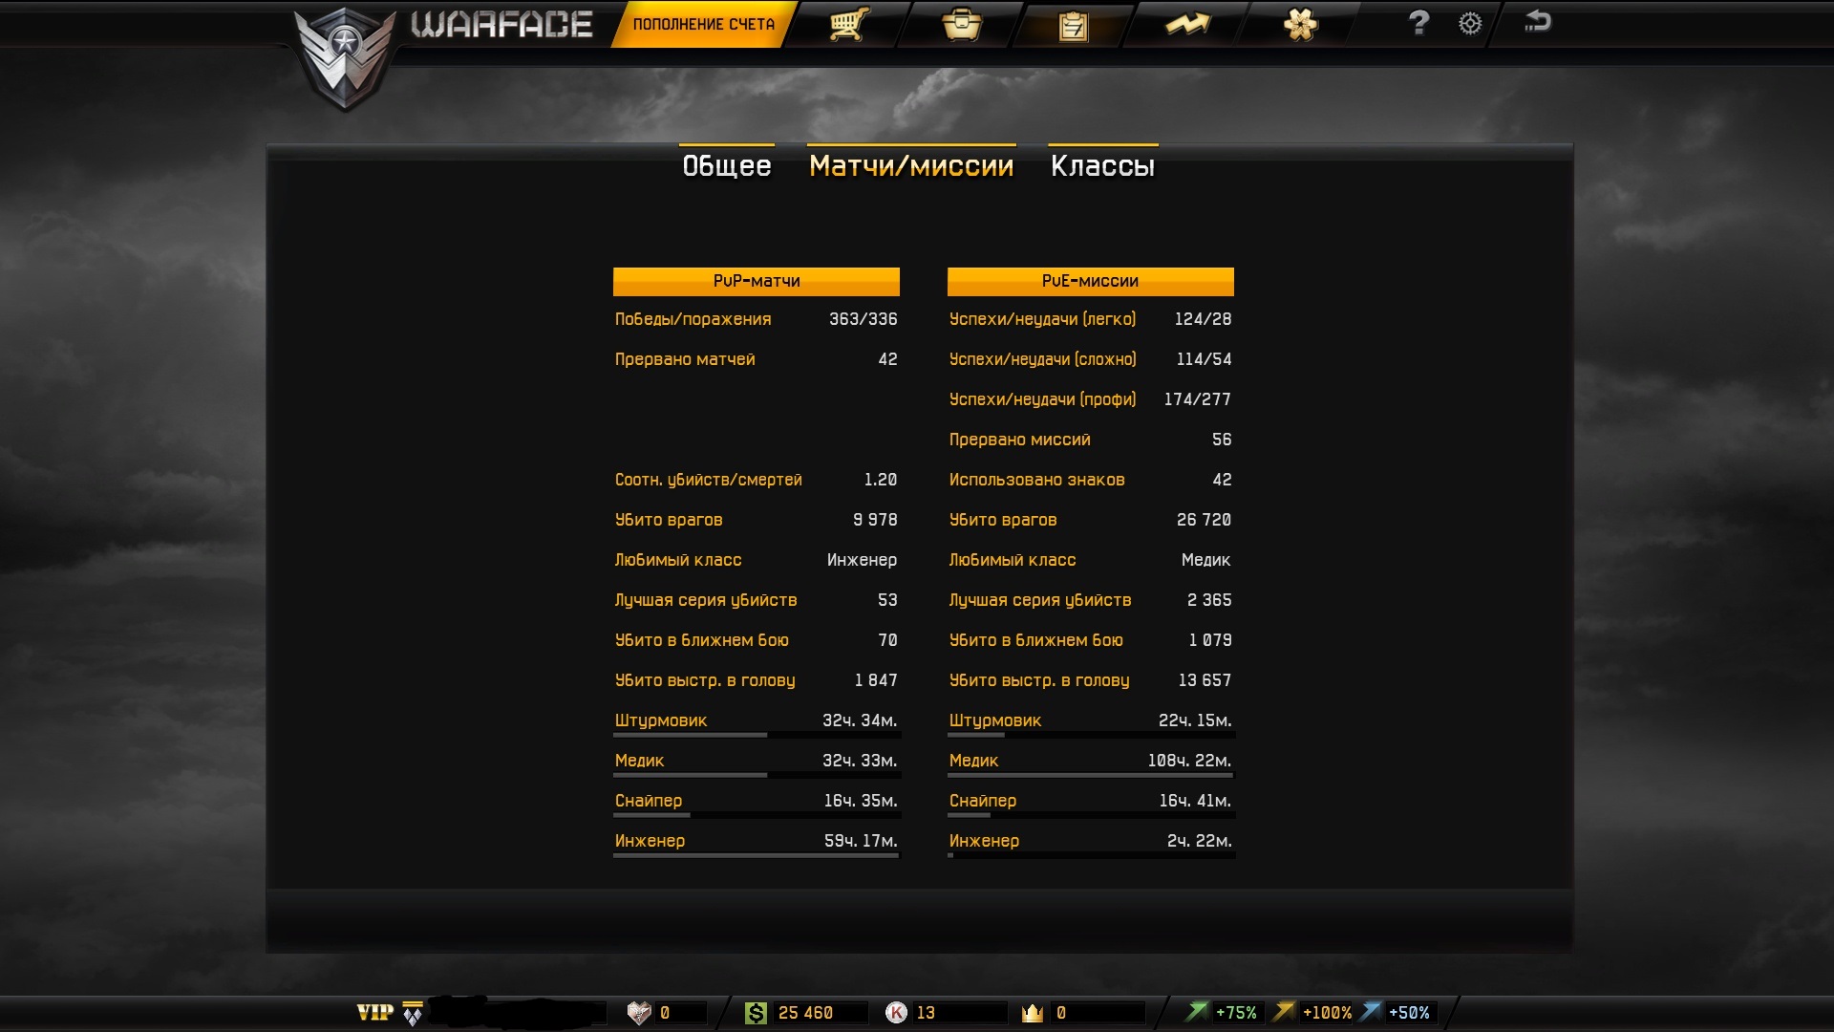Image resolution: width=1834 pixels, height=1032 pixels.
Task: Click the back return arrow icon
Action: pos(1537,21)
